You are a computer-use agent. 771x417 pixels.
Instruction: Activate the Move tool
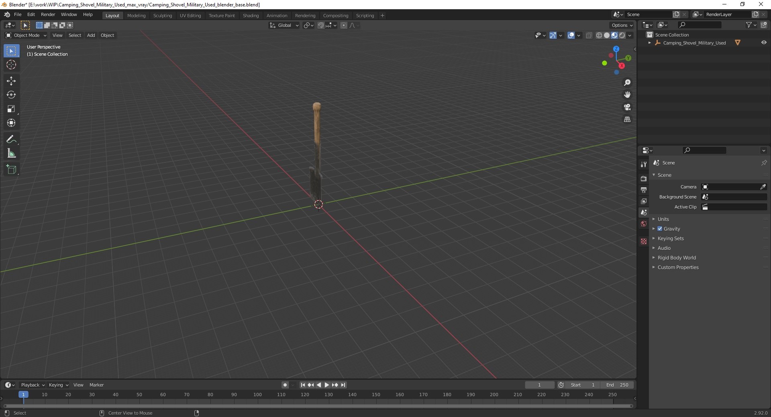click(11, 81)
